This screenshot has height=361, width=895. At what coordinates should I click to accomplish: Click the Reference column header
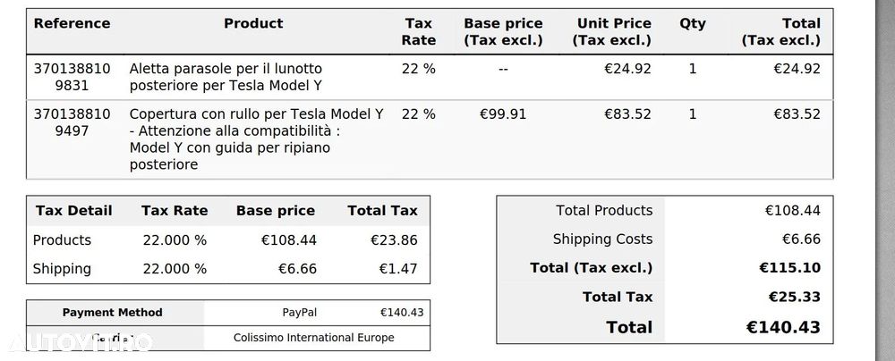coord(72,23)
